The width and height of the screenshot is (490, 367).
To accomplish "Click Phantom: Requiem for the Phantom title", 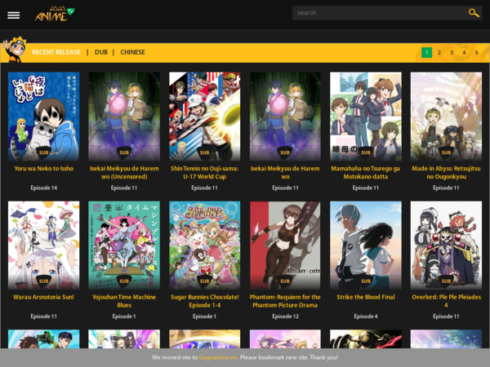I will pyautogui.click(x=285, y=301).
